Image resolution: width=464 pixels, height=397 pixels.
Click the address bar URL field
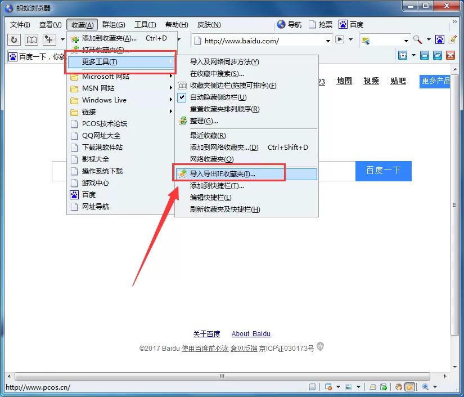[x=262, y=41]
